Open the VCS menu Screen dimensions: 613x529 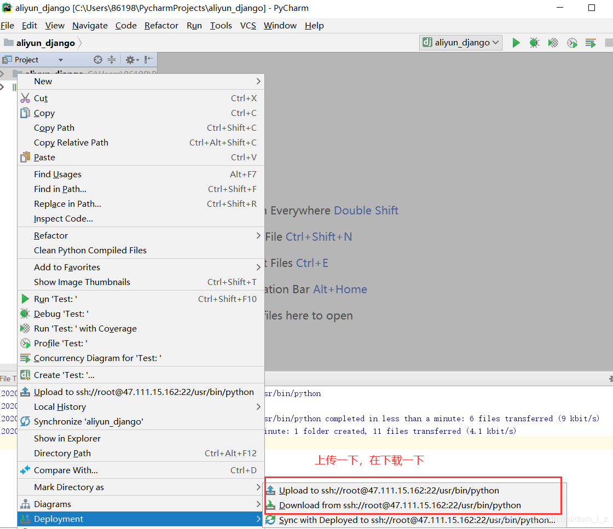coord(248,26)
